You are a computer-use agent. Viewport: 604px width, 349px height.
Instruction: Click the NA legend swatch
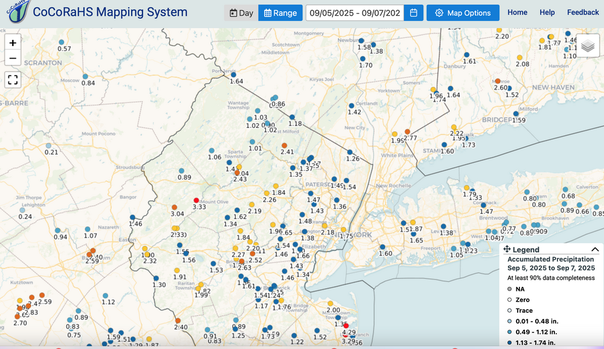(510, 289)
